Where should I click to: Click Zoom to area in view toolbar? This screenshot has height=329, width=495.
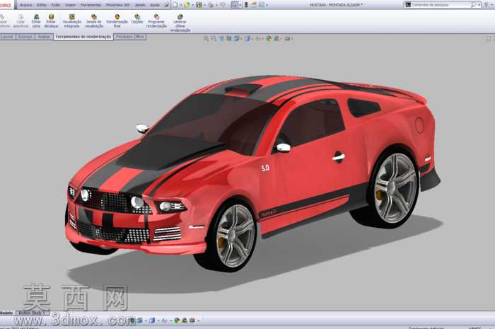[x=214, y=38]
